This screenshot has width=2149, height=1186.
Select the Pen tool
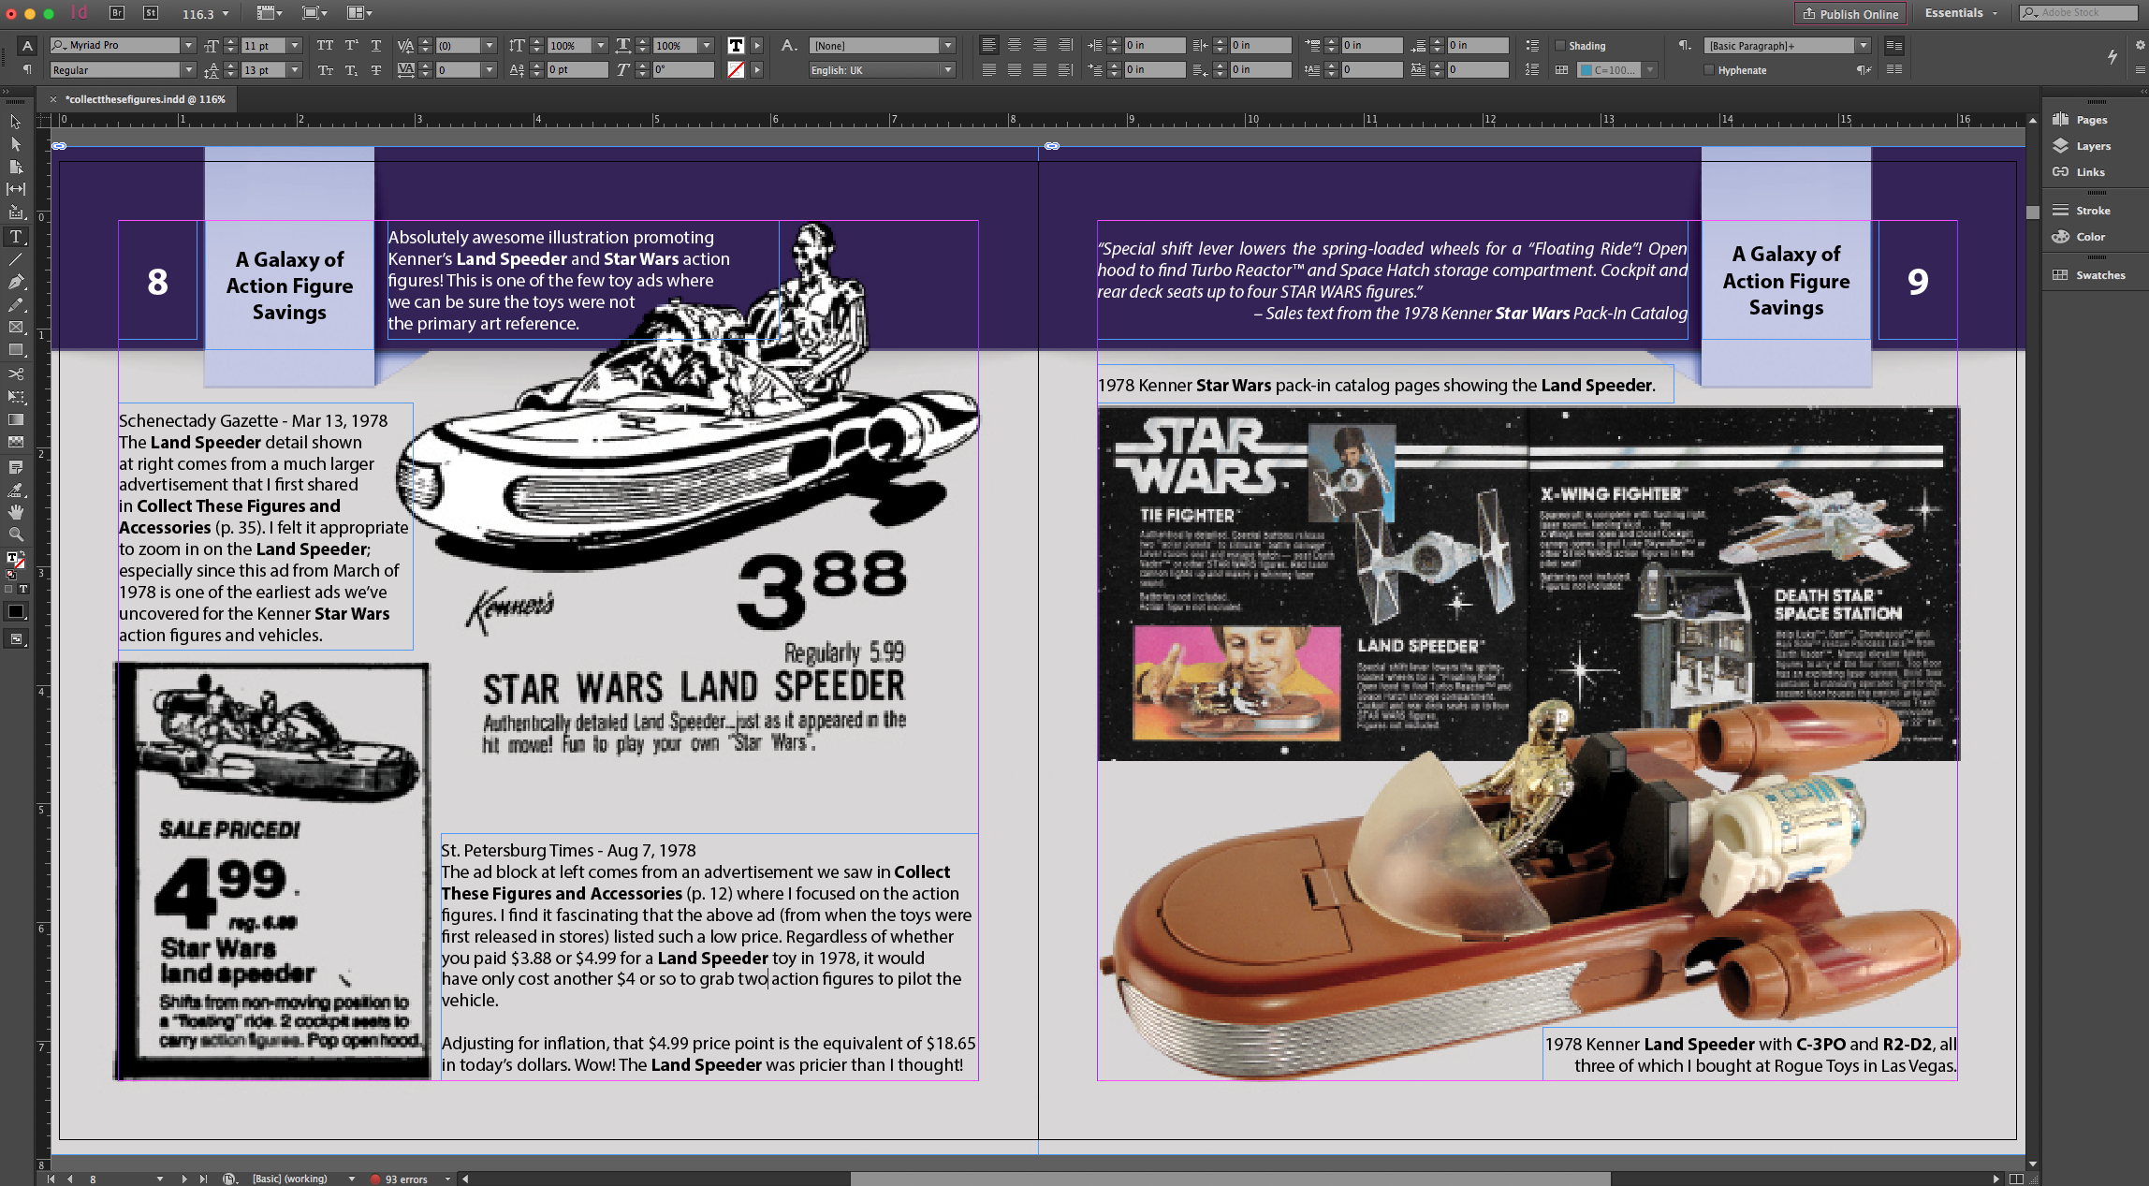click(x=16, y=282)
